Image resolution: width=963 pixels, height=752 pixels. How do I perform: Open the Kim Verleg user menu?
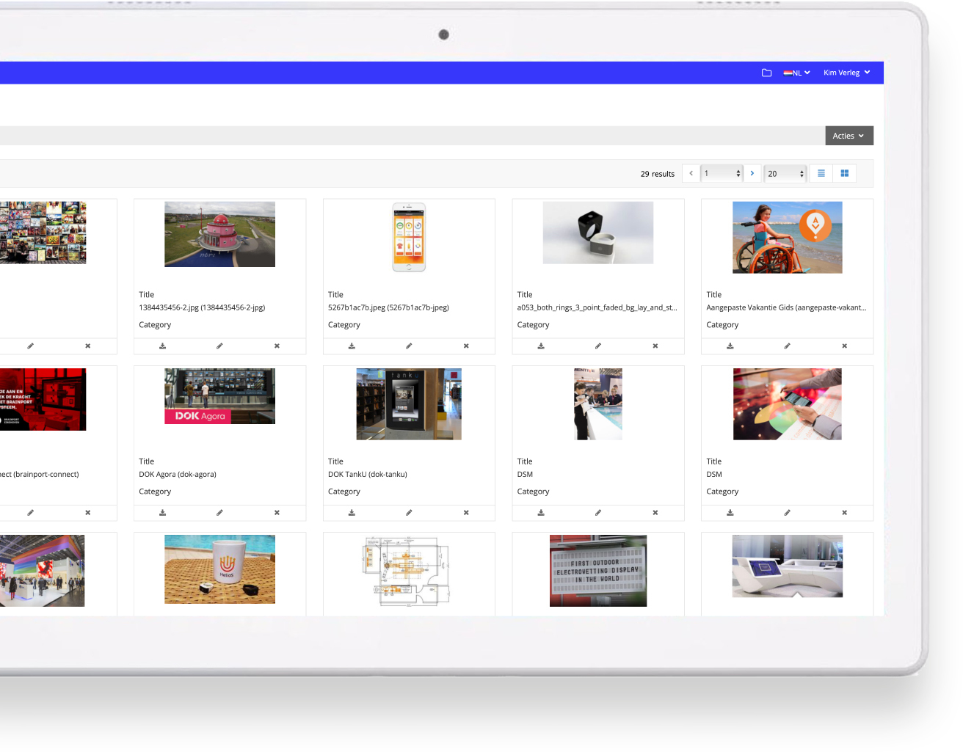coord(846,73)
